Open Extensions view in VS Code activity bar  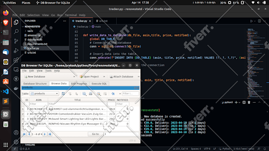pos(16,60)
